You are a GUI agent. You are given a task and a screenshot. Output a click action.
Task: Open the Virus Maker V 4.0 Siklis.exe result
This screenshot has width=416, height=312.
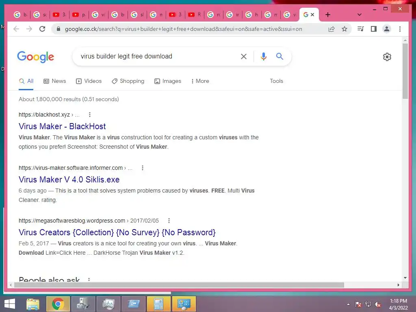[69, 180]
